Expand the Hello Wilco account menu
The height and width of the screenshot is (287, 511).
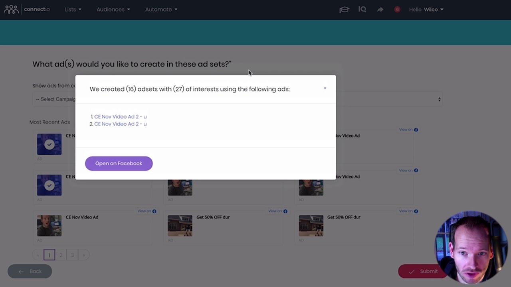pos(426,9)
